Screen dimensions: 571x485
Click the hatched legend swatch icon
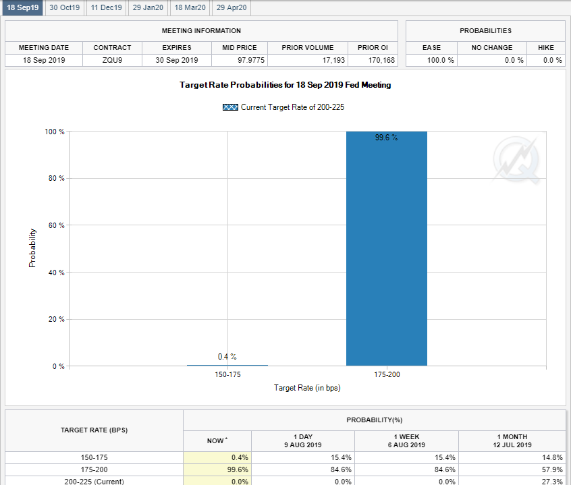click(230, 107)
